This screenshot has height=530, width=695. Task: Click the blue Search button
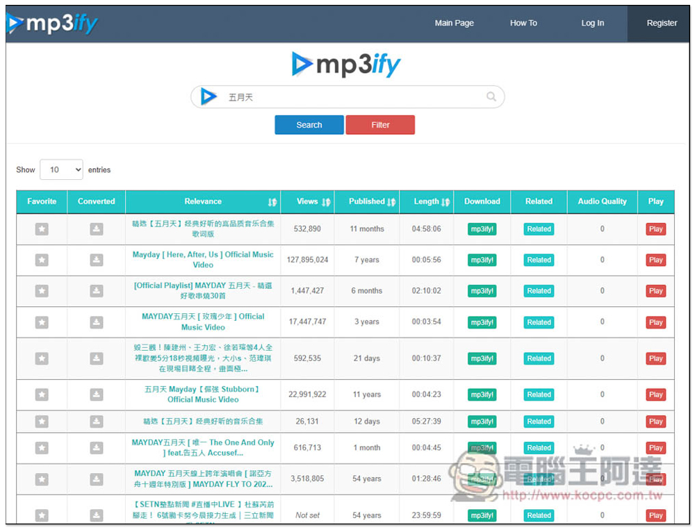click(x=309, y=125)
